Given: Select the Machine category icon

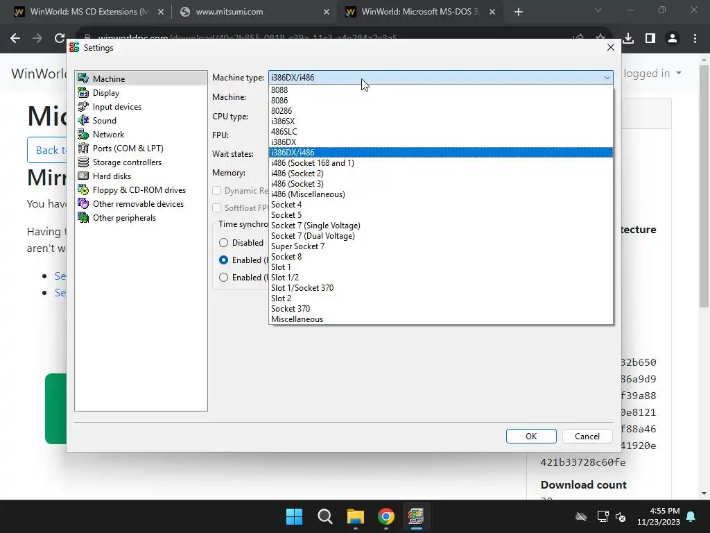Looking at the screenshot, I should pyautogui.click(x=83, y=78).
